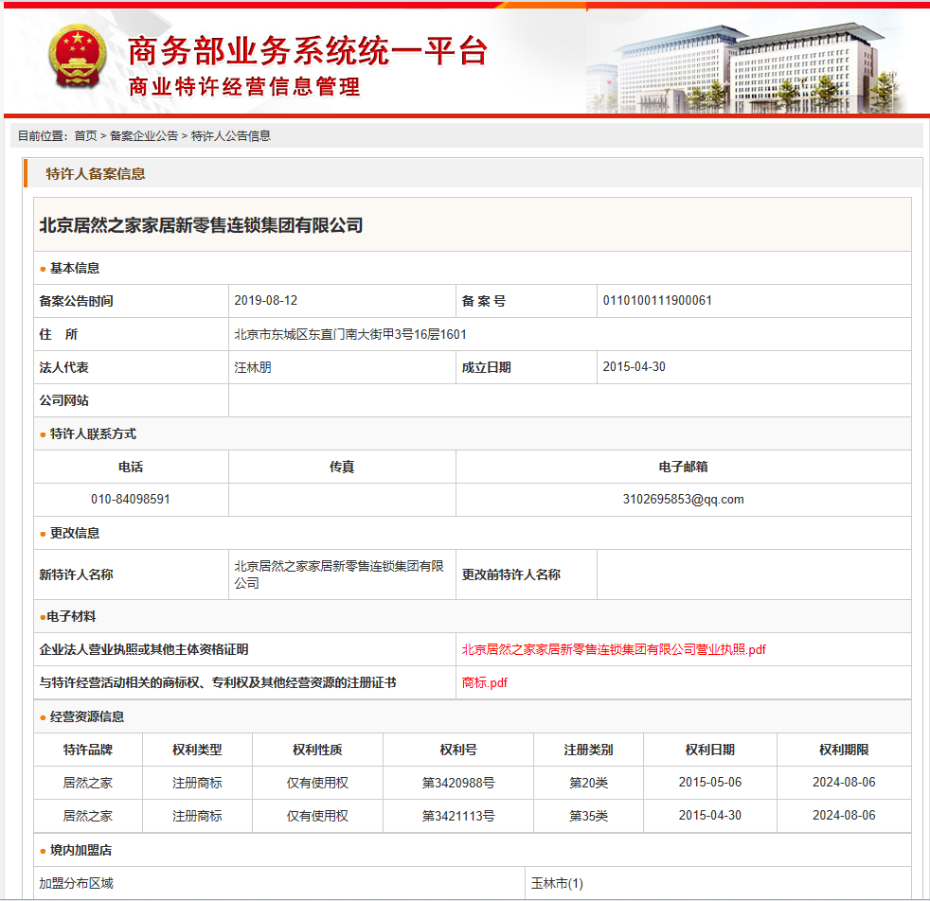Viewport: 930px width, 901px height.
Task: Click the 注册类别 column header
Action: [588, 750]
